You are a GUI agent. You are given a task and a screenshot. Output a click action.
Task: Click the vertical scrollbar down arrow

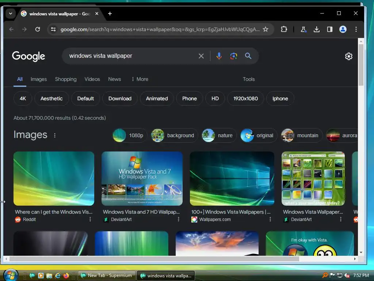(x=361, y=252)
